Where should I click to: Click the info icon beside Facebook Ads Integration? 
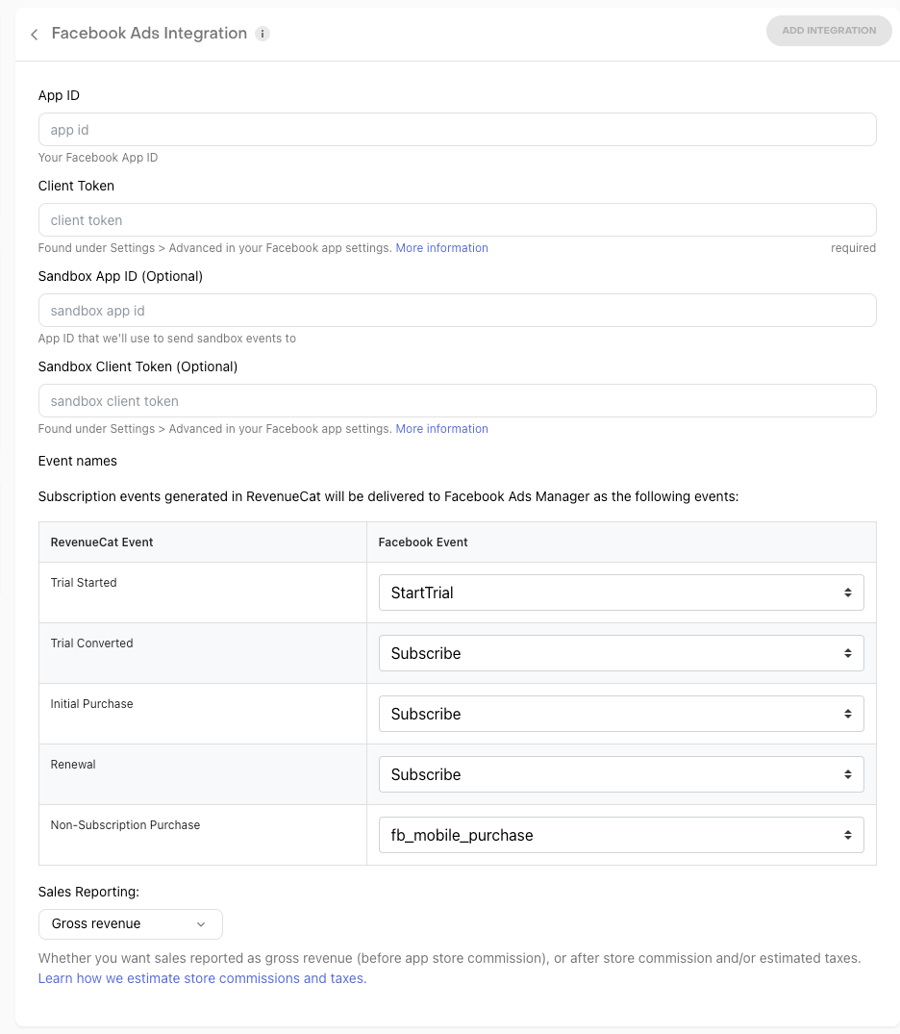262,34
